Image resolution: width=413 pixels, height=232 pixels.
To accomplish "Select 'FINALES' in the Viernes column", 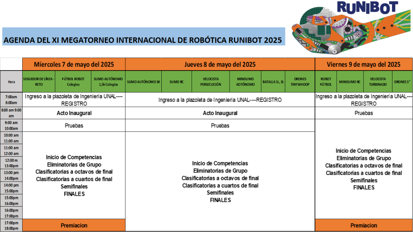I will [x=364, y=188].
